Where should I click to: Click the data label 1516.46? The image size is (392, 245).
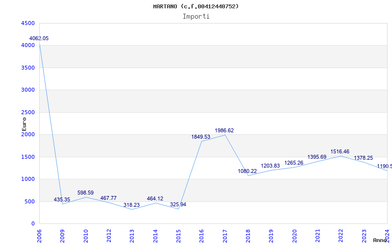(x=340, y=152)
